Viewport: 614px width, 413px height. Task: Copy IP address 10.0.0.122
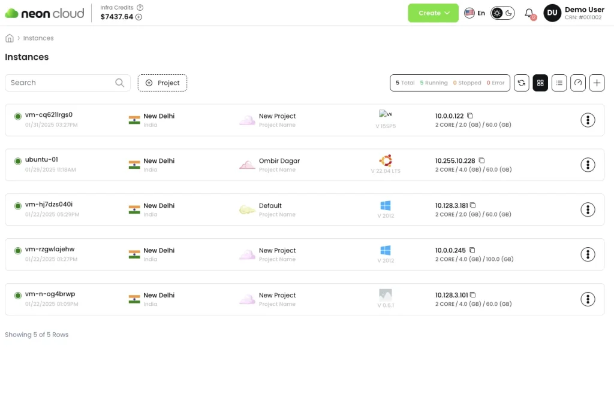click(470, 116)
